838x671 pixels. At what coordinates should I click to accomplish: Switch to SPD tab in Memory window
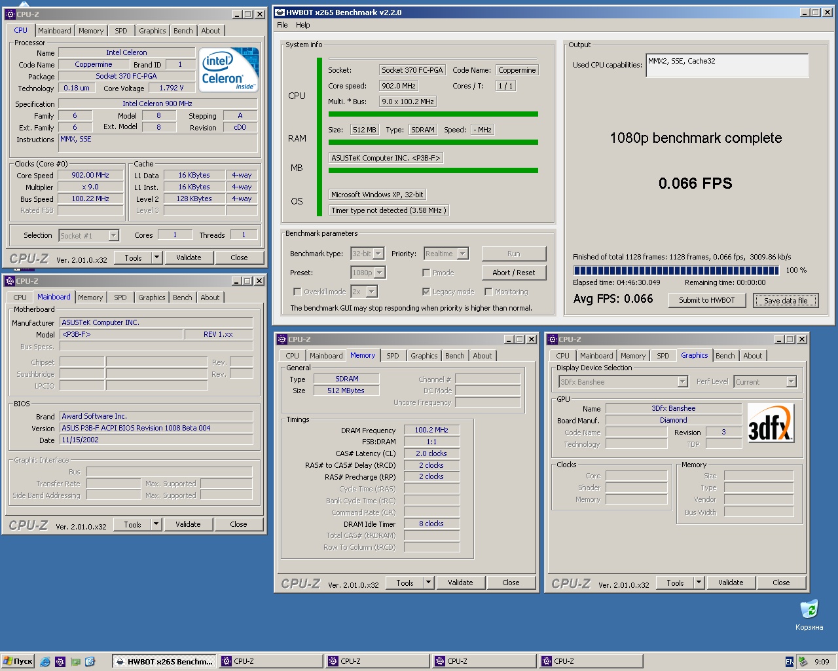[x=393, y=356]
